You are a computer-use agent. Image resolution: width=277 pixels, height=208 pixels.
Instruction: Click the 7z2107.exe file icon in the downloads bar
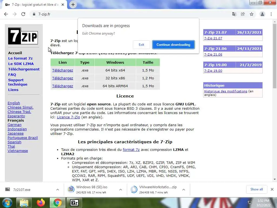[8, 190]
